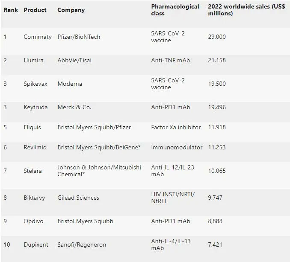Click the Pfizer/BioNTech company cell
This screenshot has width=290, height=262.
pos(79,37)
